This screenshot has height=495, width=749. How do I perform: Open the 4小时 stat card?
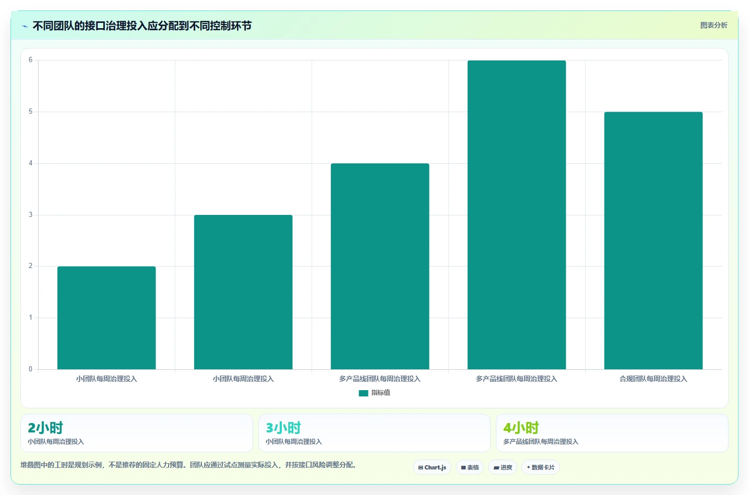pos(612,433)
